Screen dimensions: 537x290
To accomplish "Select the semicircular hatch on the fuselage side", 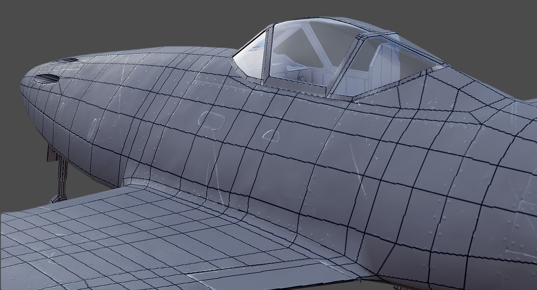I will [270, 136].
